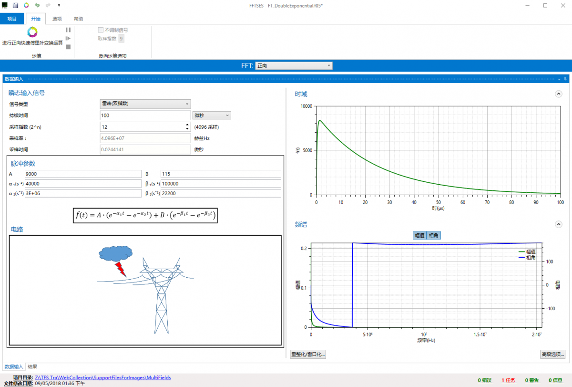This screenshot has height=387, width=572.
Task: Switch spectrum plot to 幅值 toggle
Action: [419, 235]
